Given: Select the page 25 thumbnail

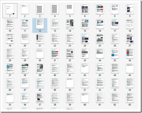Looking at the screenshot, I should tap(100, 39).
